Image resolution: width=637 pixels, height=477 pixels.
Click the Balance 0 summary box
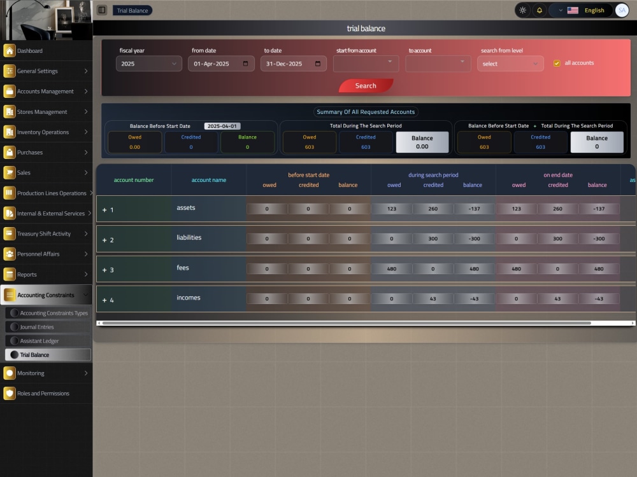597,142
